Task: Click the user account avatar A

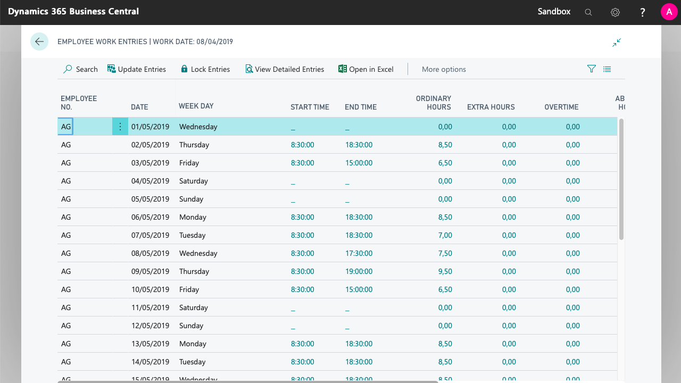Action: tap(669, 12)
